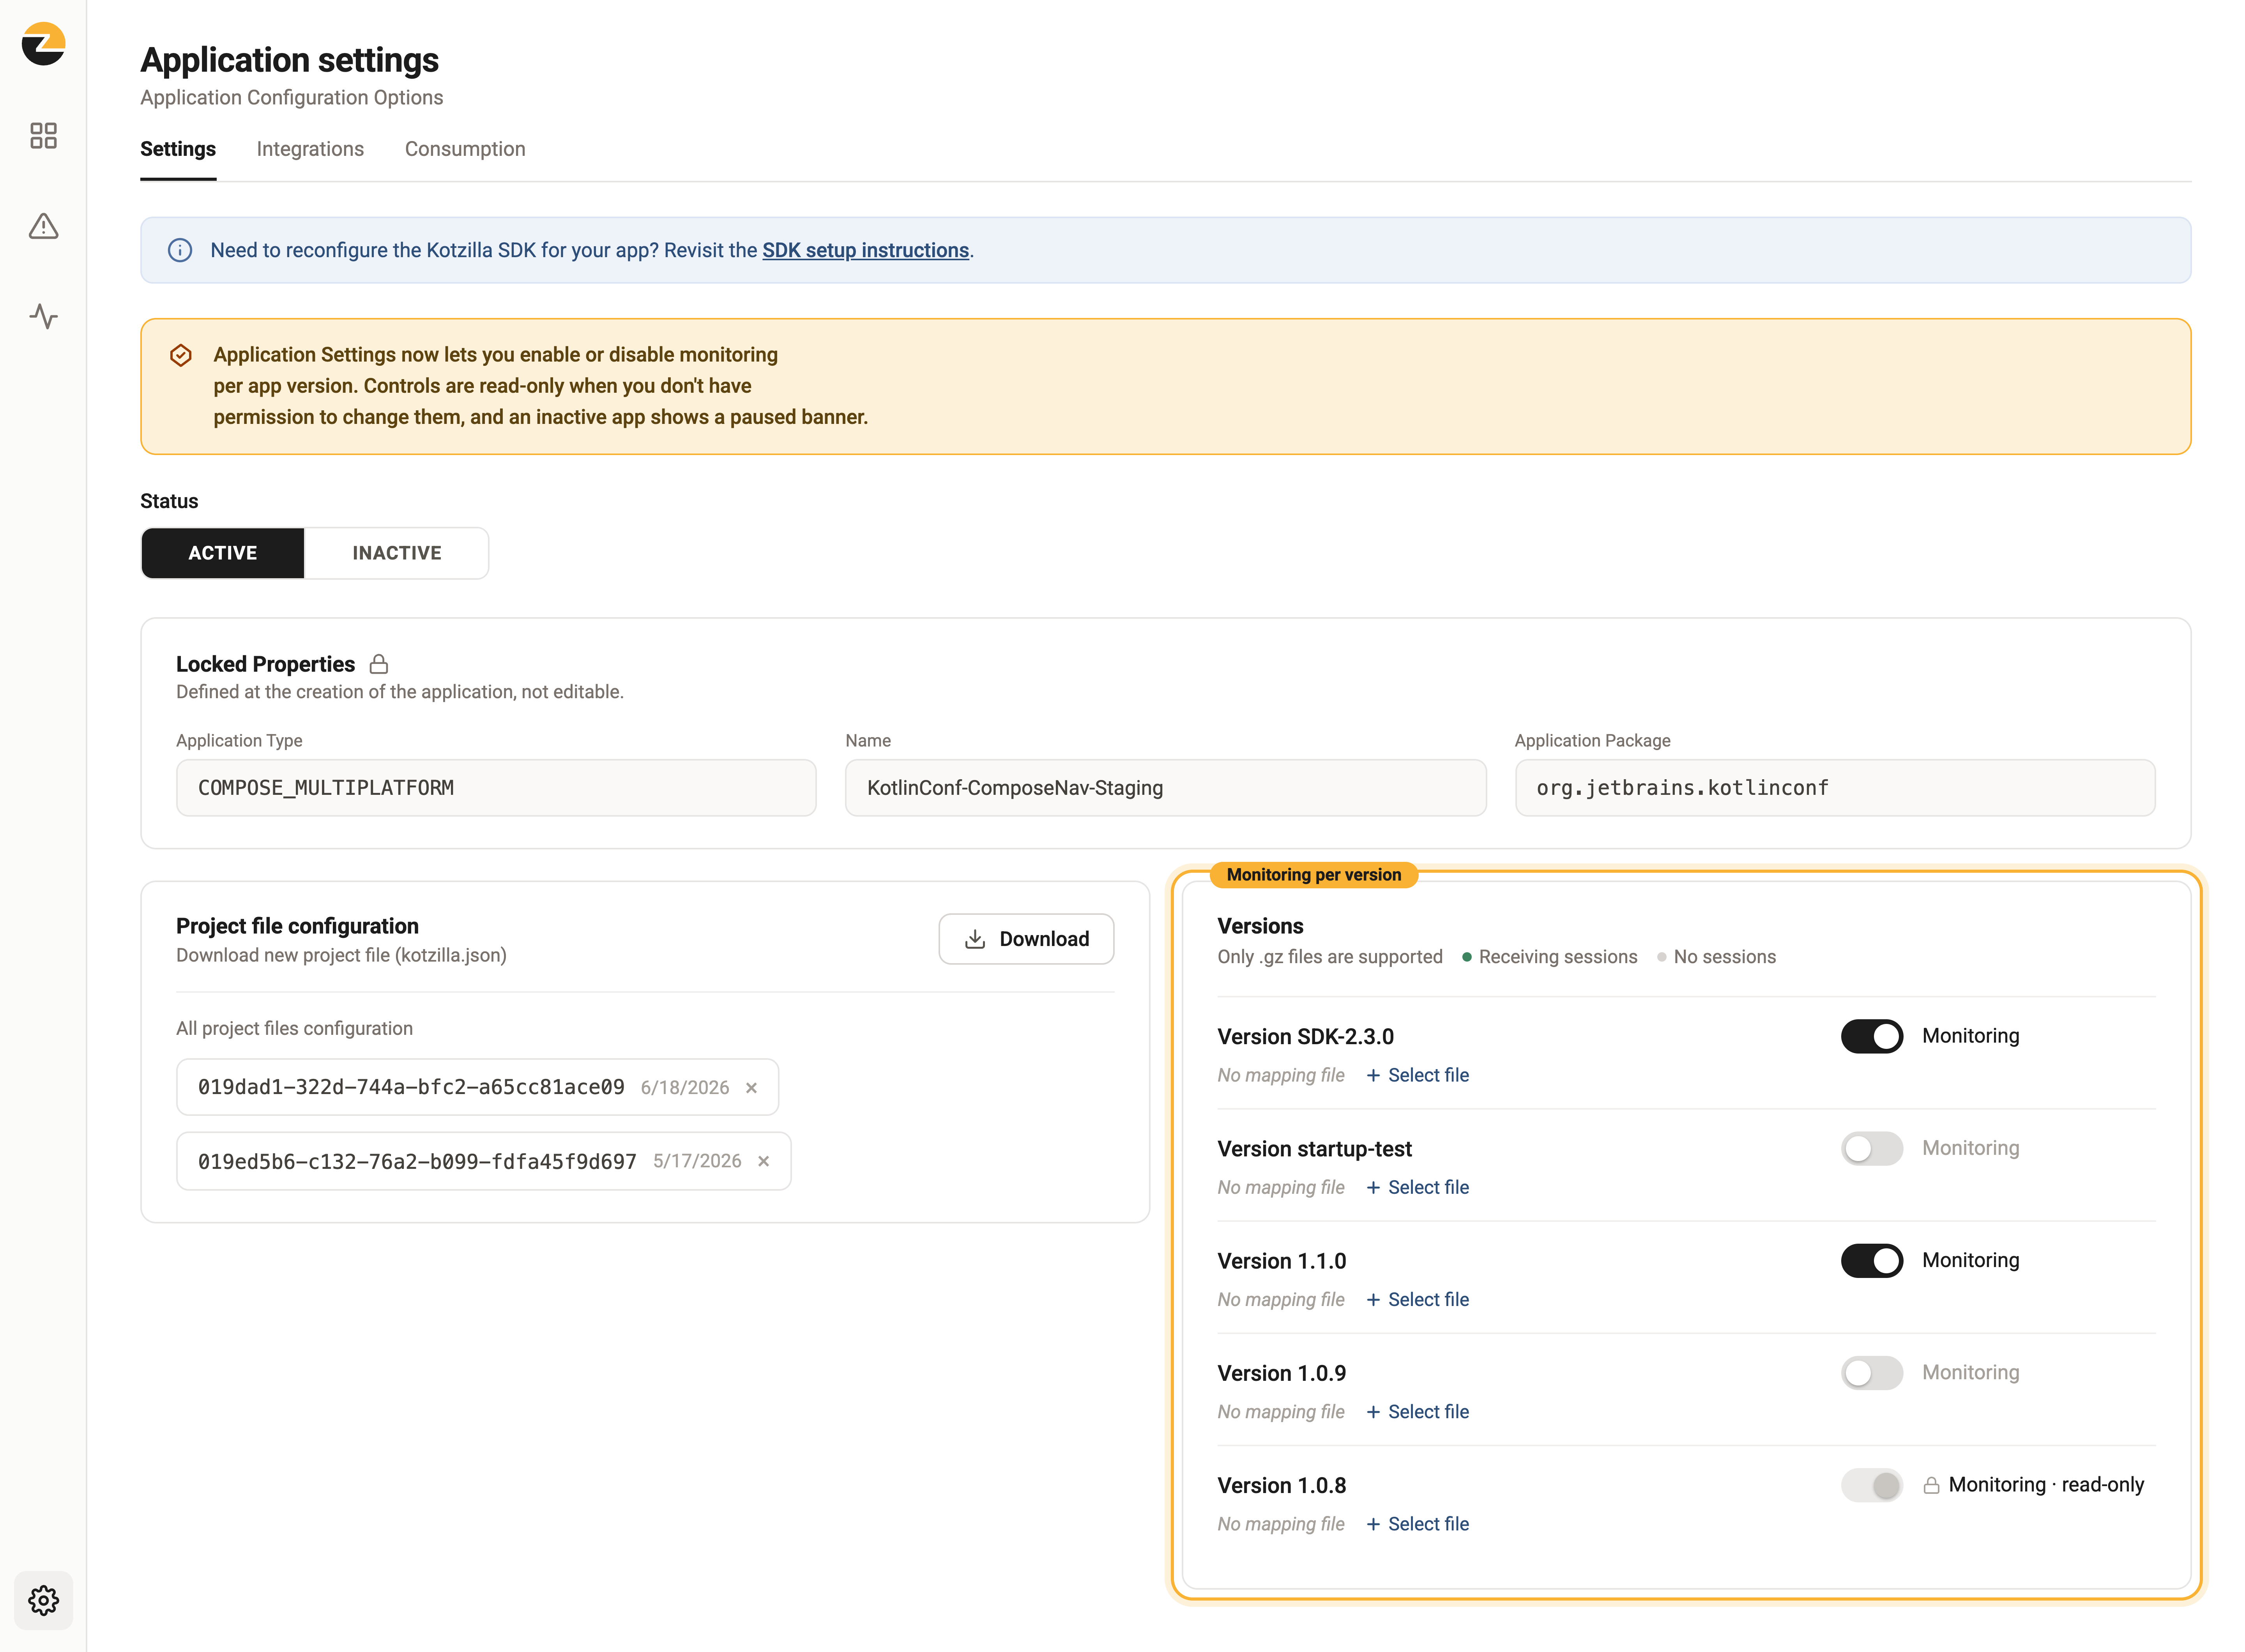Image resolution: width=2245 pixels, height=1652 pixels.
Task: Click the 6/18/2026 project file date
Action: pyautogui.click(x=685, y=1088)
